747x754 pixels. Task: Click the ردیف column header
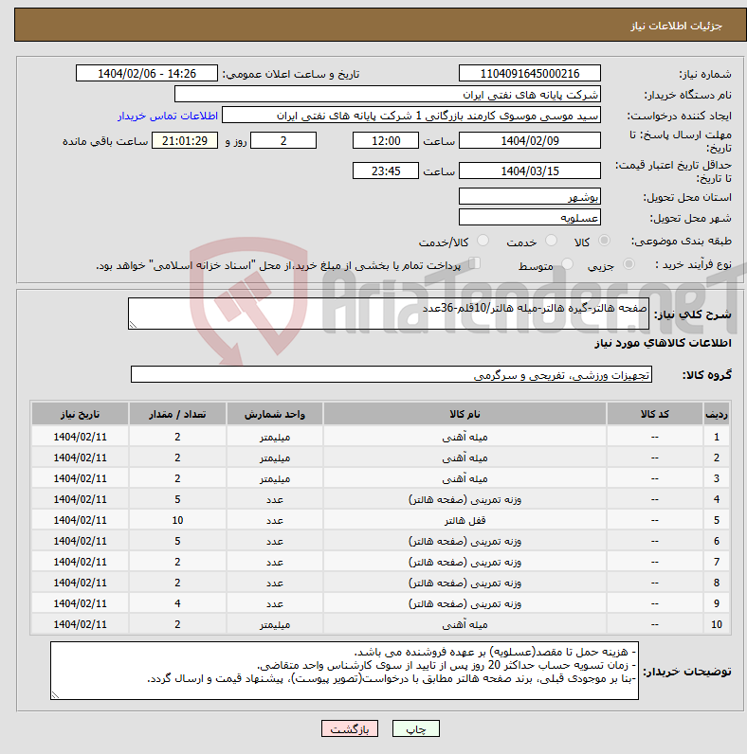click(717, 414)
